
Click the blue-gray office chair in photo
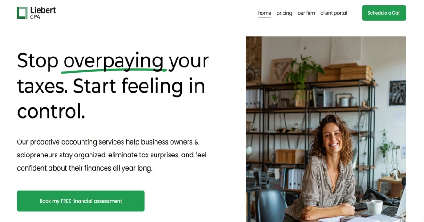(x=271, y=206)
